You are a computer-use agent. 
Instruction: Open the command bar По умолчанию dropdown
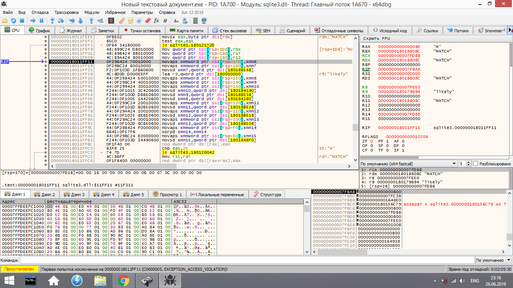493,260
